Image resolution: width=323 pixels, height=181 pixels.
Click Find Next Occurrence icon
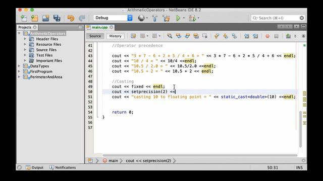coord(187,36)
